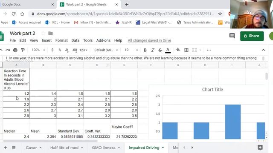This screenshot has height=153, width=273.
Task: Open the Sheets home icon
Action: (x=2, y=36)
